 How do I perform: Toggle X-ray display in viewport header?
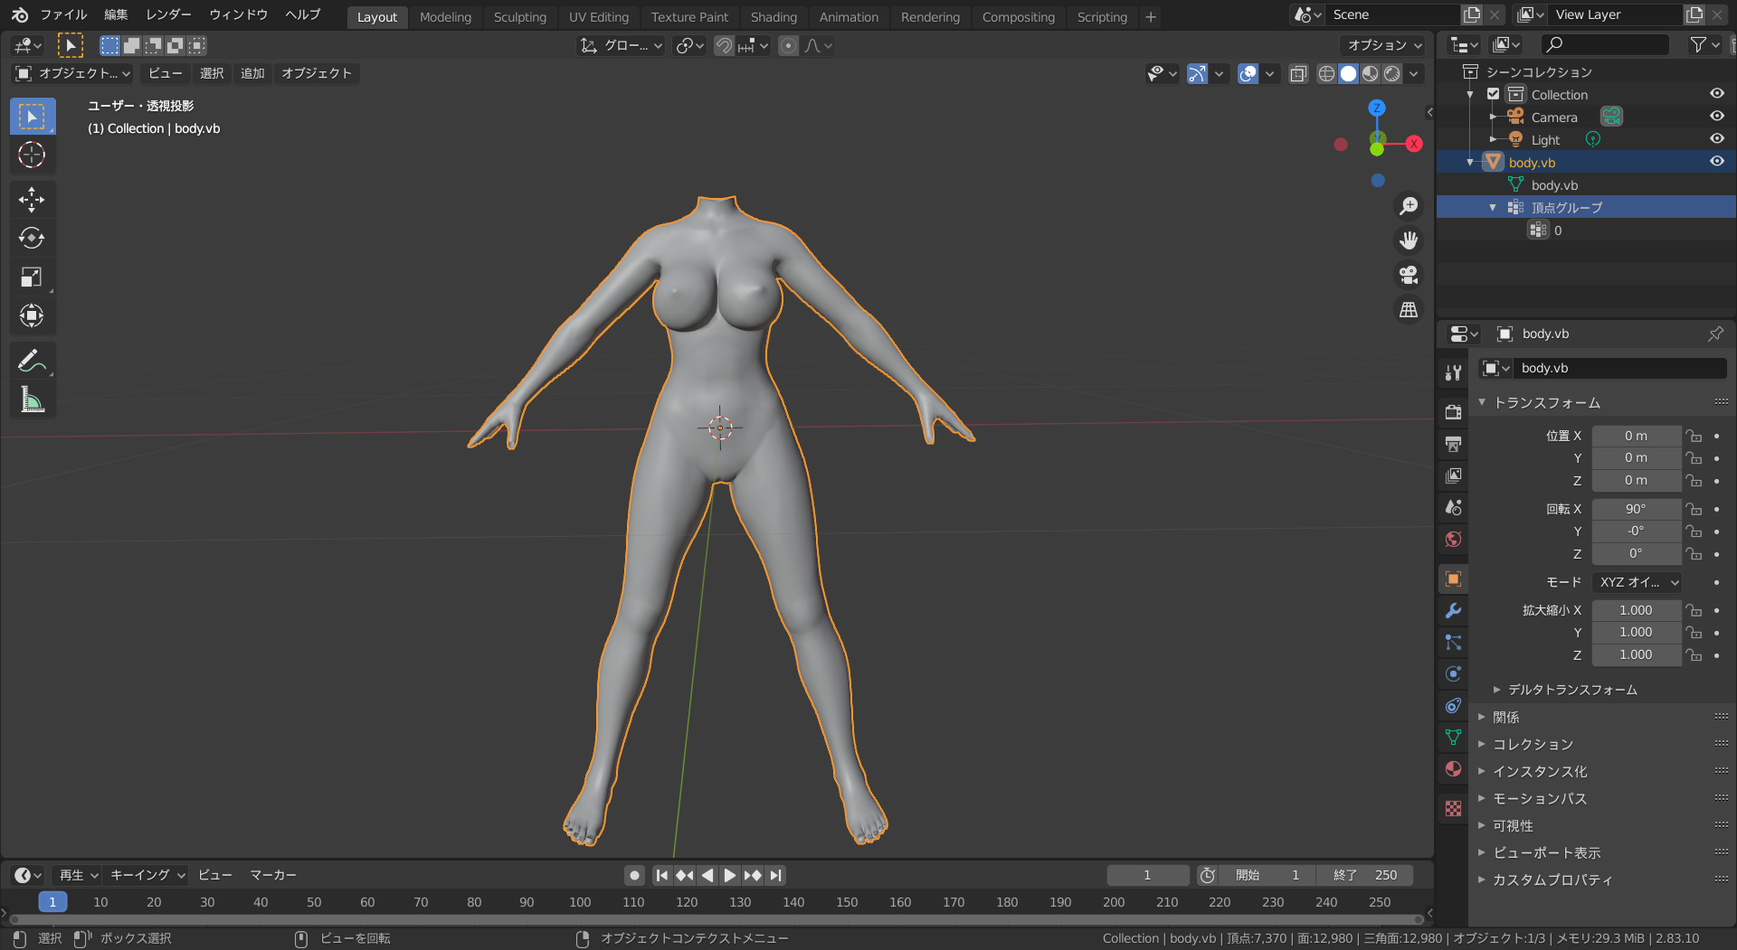(1298, 73)
